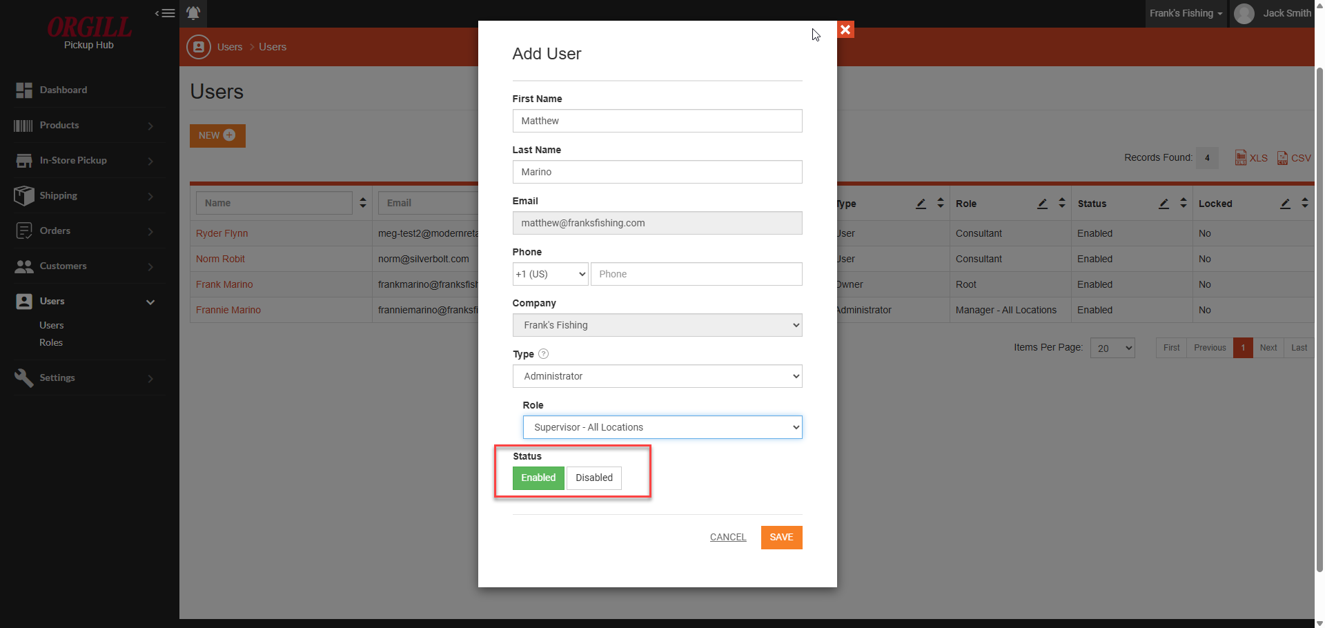Sort by the Name column arrows
The image size is (1325, 628).
coord(363,204)
